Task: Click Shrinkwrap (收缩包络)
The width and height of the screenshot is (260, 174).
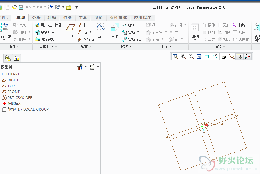Action: [x=45, y=39]
